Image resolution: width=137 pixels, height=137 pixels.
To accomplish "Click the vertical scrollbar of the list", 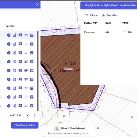I will coord(38,71).
